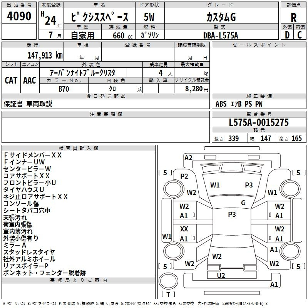The image size is (308, 308).
Task: Select the exterior color アーバンナイトブルークリスタ
Action: (x=82, y=73)
